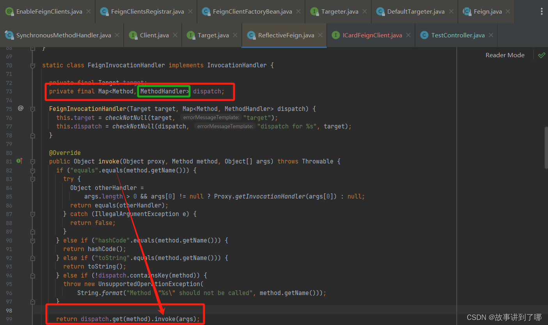The image size is (548, 325).
Task: Open the editor tabs more-options menu
Action: pyautogui.click(x=541, y=12)
